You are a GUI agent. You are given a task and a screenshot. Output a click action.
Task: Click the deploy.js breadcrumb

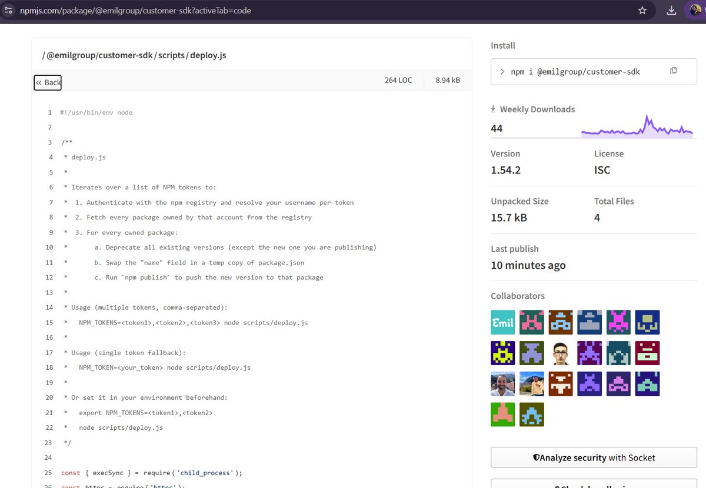coord(208,55)
